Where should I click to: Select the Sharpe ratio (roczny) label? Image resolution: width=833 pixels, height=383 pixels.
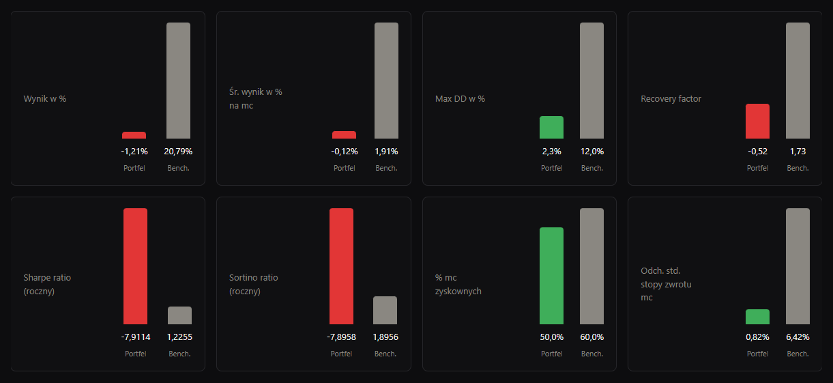(x=47, y=284)
